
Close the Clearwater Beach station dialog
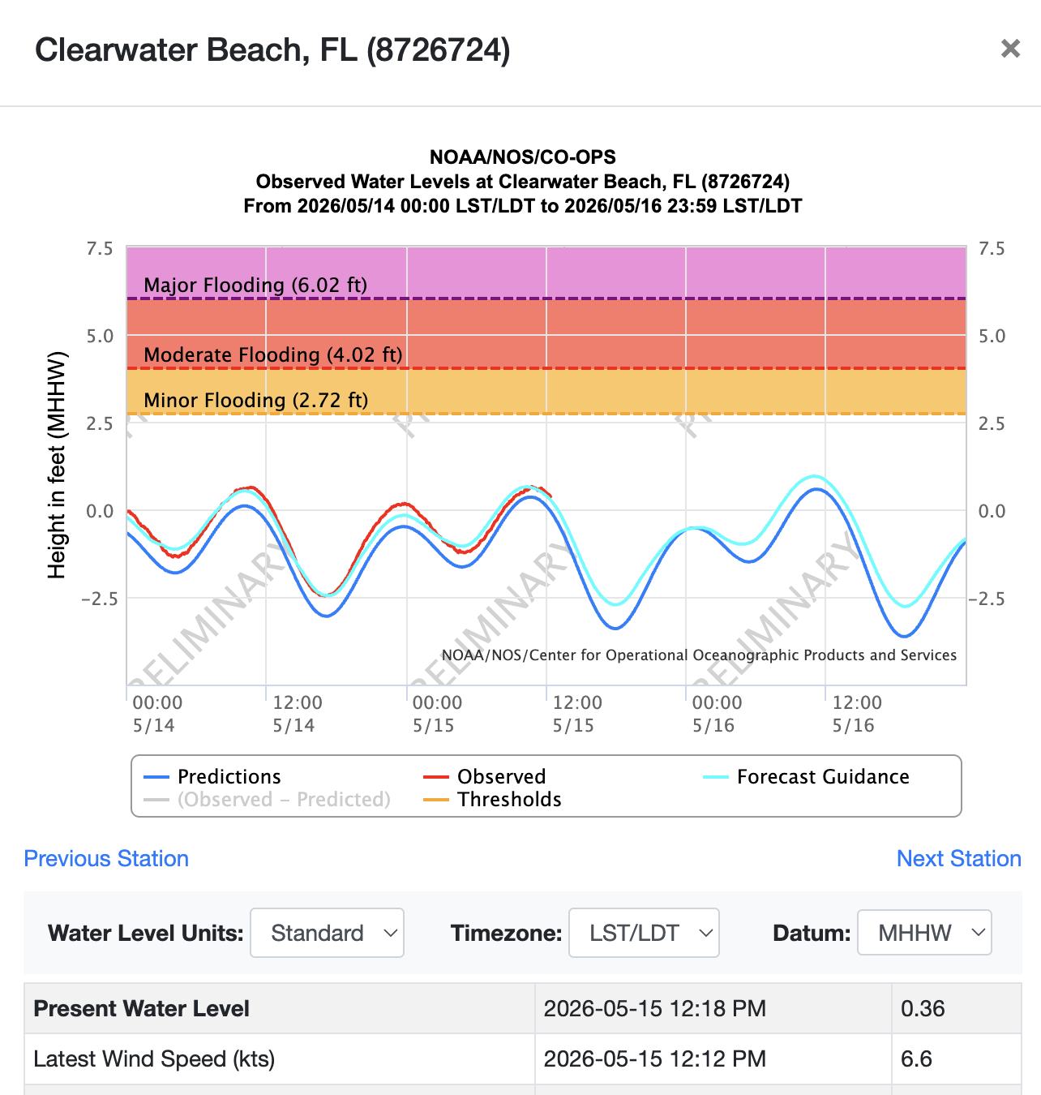1010,49
